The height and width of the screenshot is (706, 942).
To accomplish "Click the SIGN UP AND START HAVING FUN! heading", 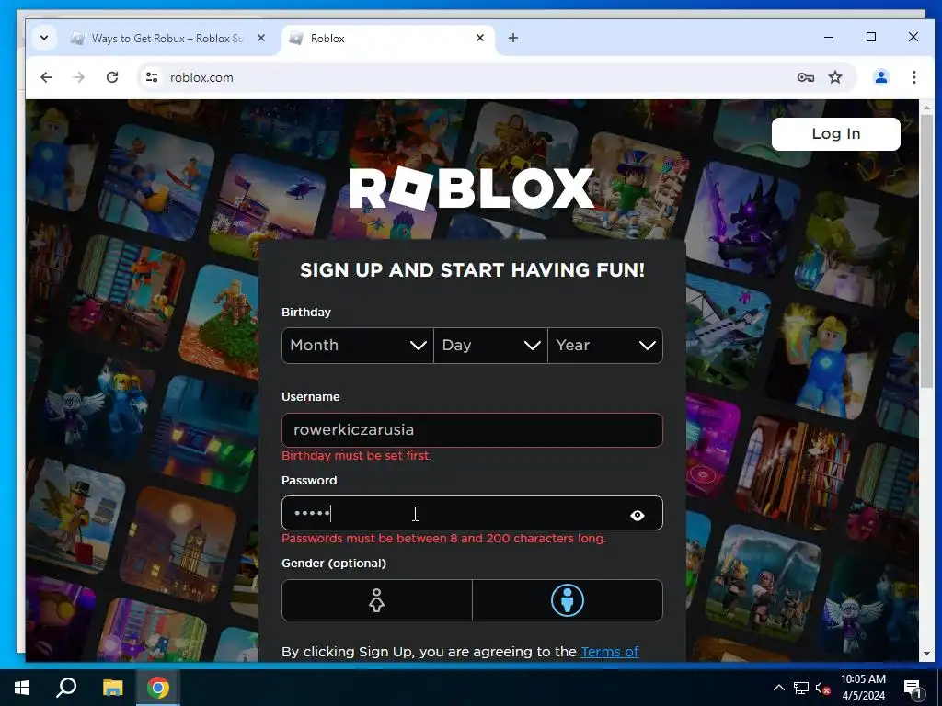I will pos(472,270).
